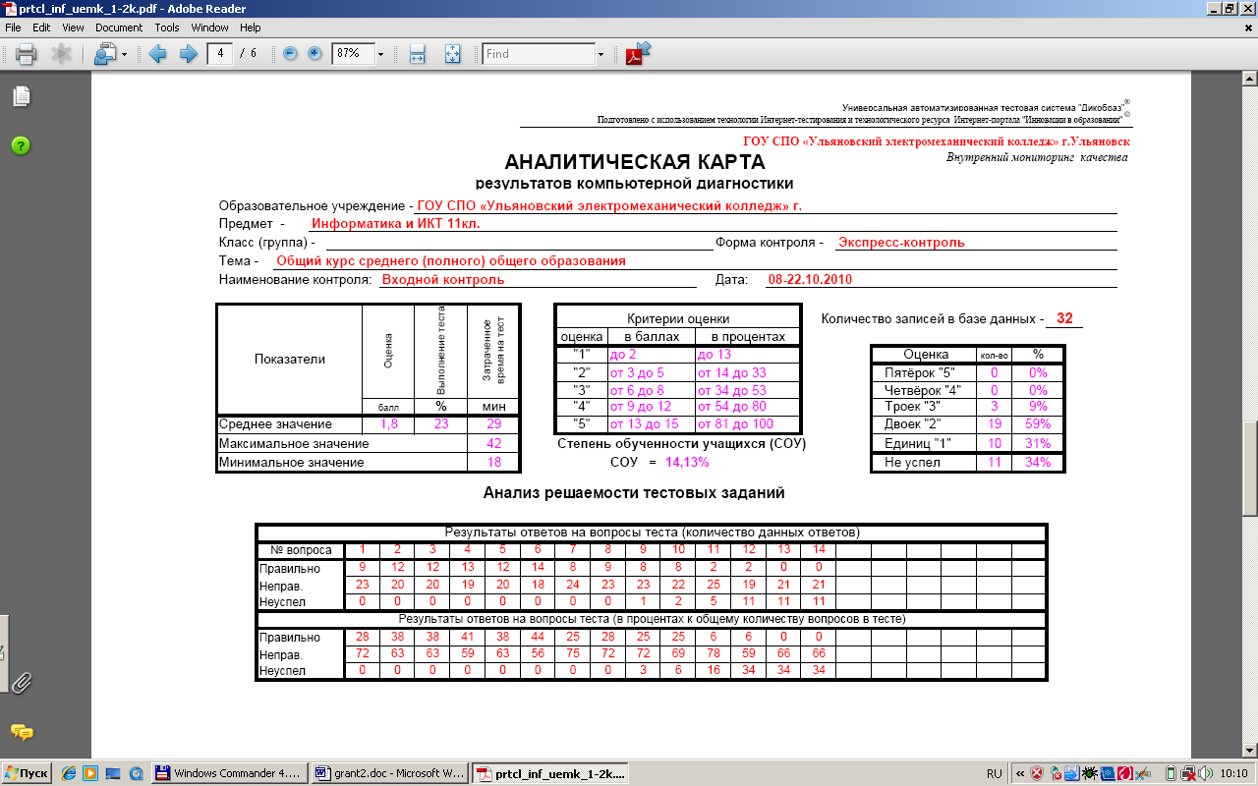
Task: Go to the next page arrow
Action: coord(188,54)
